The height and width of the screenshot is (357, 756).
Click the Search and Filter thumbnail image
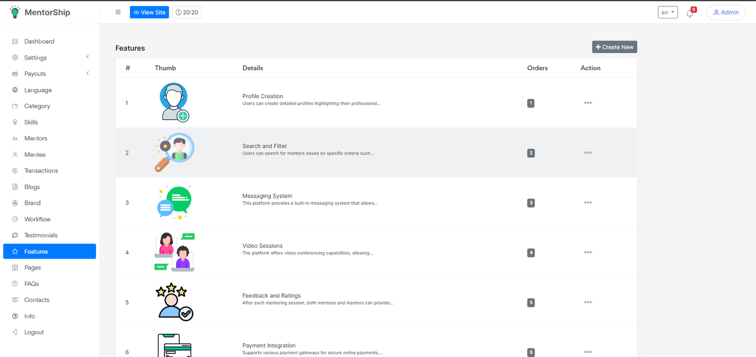[x=174, y=152]
